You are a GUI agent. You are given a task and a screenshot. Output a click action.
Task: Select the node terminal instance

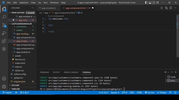coord(172,77)
